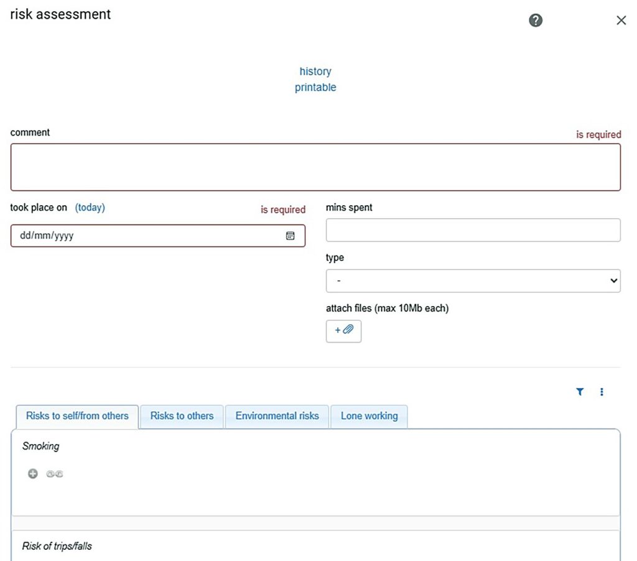Select the Risk of trips/falls section
This screenshot has width=637, height=561.
pyautogui.click(x=57, y=546)
